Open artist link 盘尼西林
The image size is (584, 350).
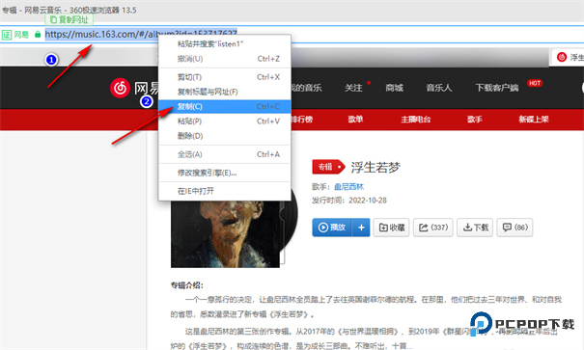348,187
